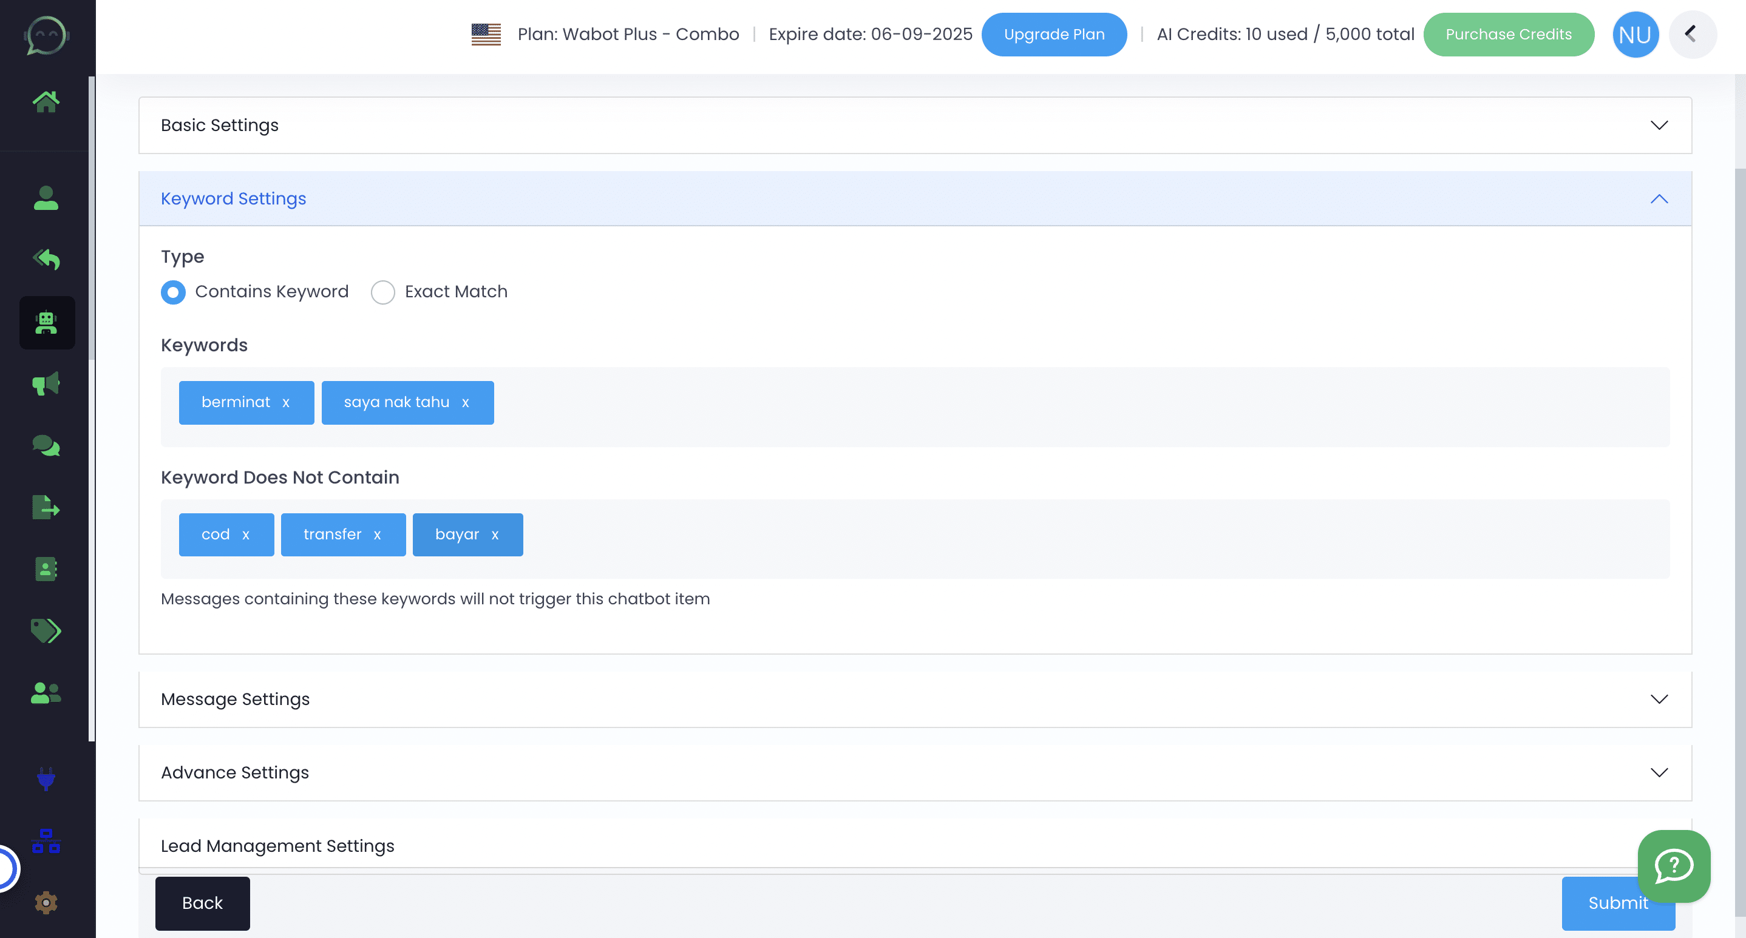Click the Purchase Credits button
The height and width of the screenshot is (938, 1746).
1508,34
